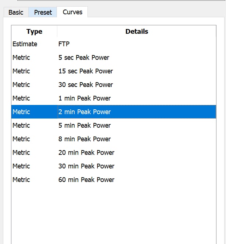Open the Preset tab
Image resolution: width=226 pixels, height=244 pixels.
[43, 12]
